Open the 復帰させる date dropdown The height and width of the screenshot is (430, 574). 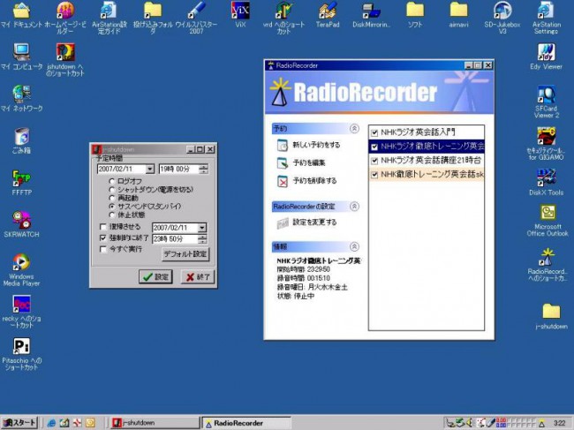pyautogui.click(x=202, y=228)
